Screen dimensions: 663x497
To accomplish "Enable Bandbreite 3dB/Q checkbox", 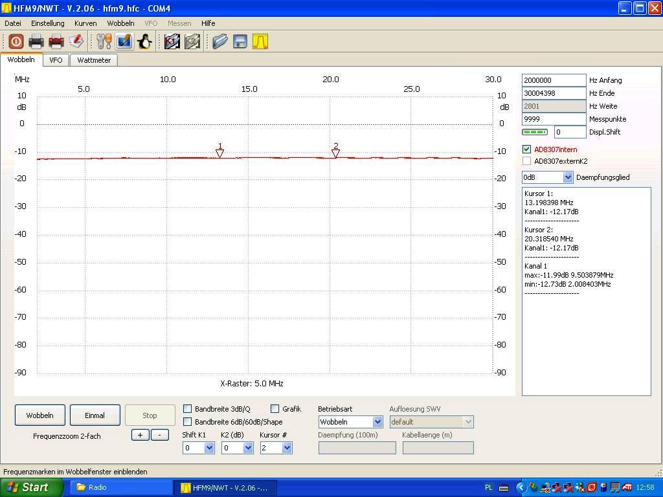I will point(188,409).
